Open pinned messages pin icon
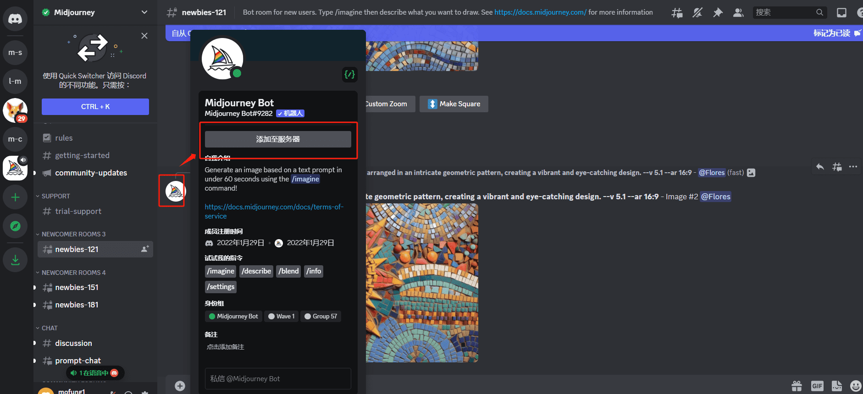863x394 pixels. 718,13
